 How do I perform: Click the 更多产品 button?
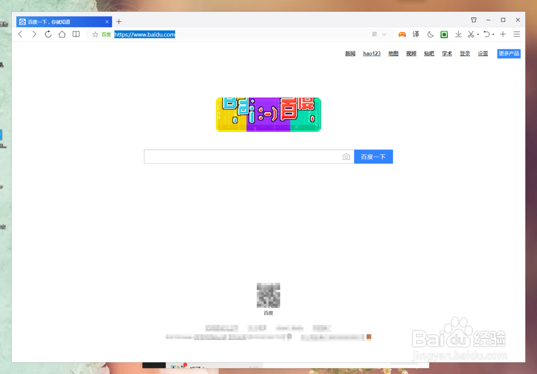tap(509, 54)
